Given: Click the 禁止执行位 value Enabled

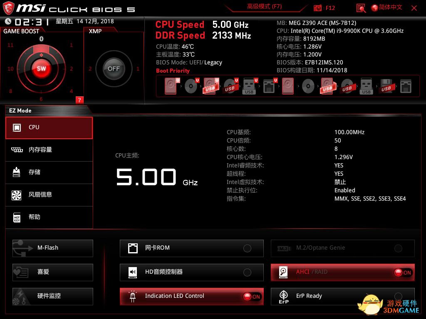Looking at the screenshot, I should pos(345,190).
